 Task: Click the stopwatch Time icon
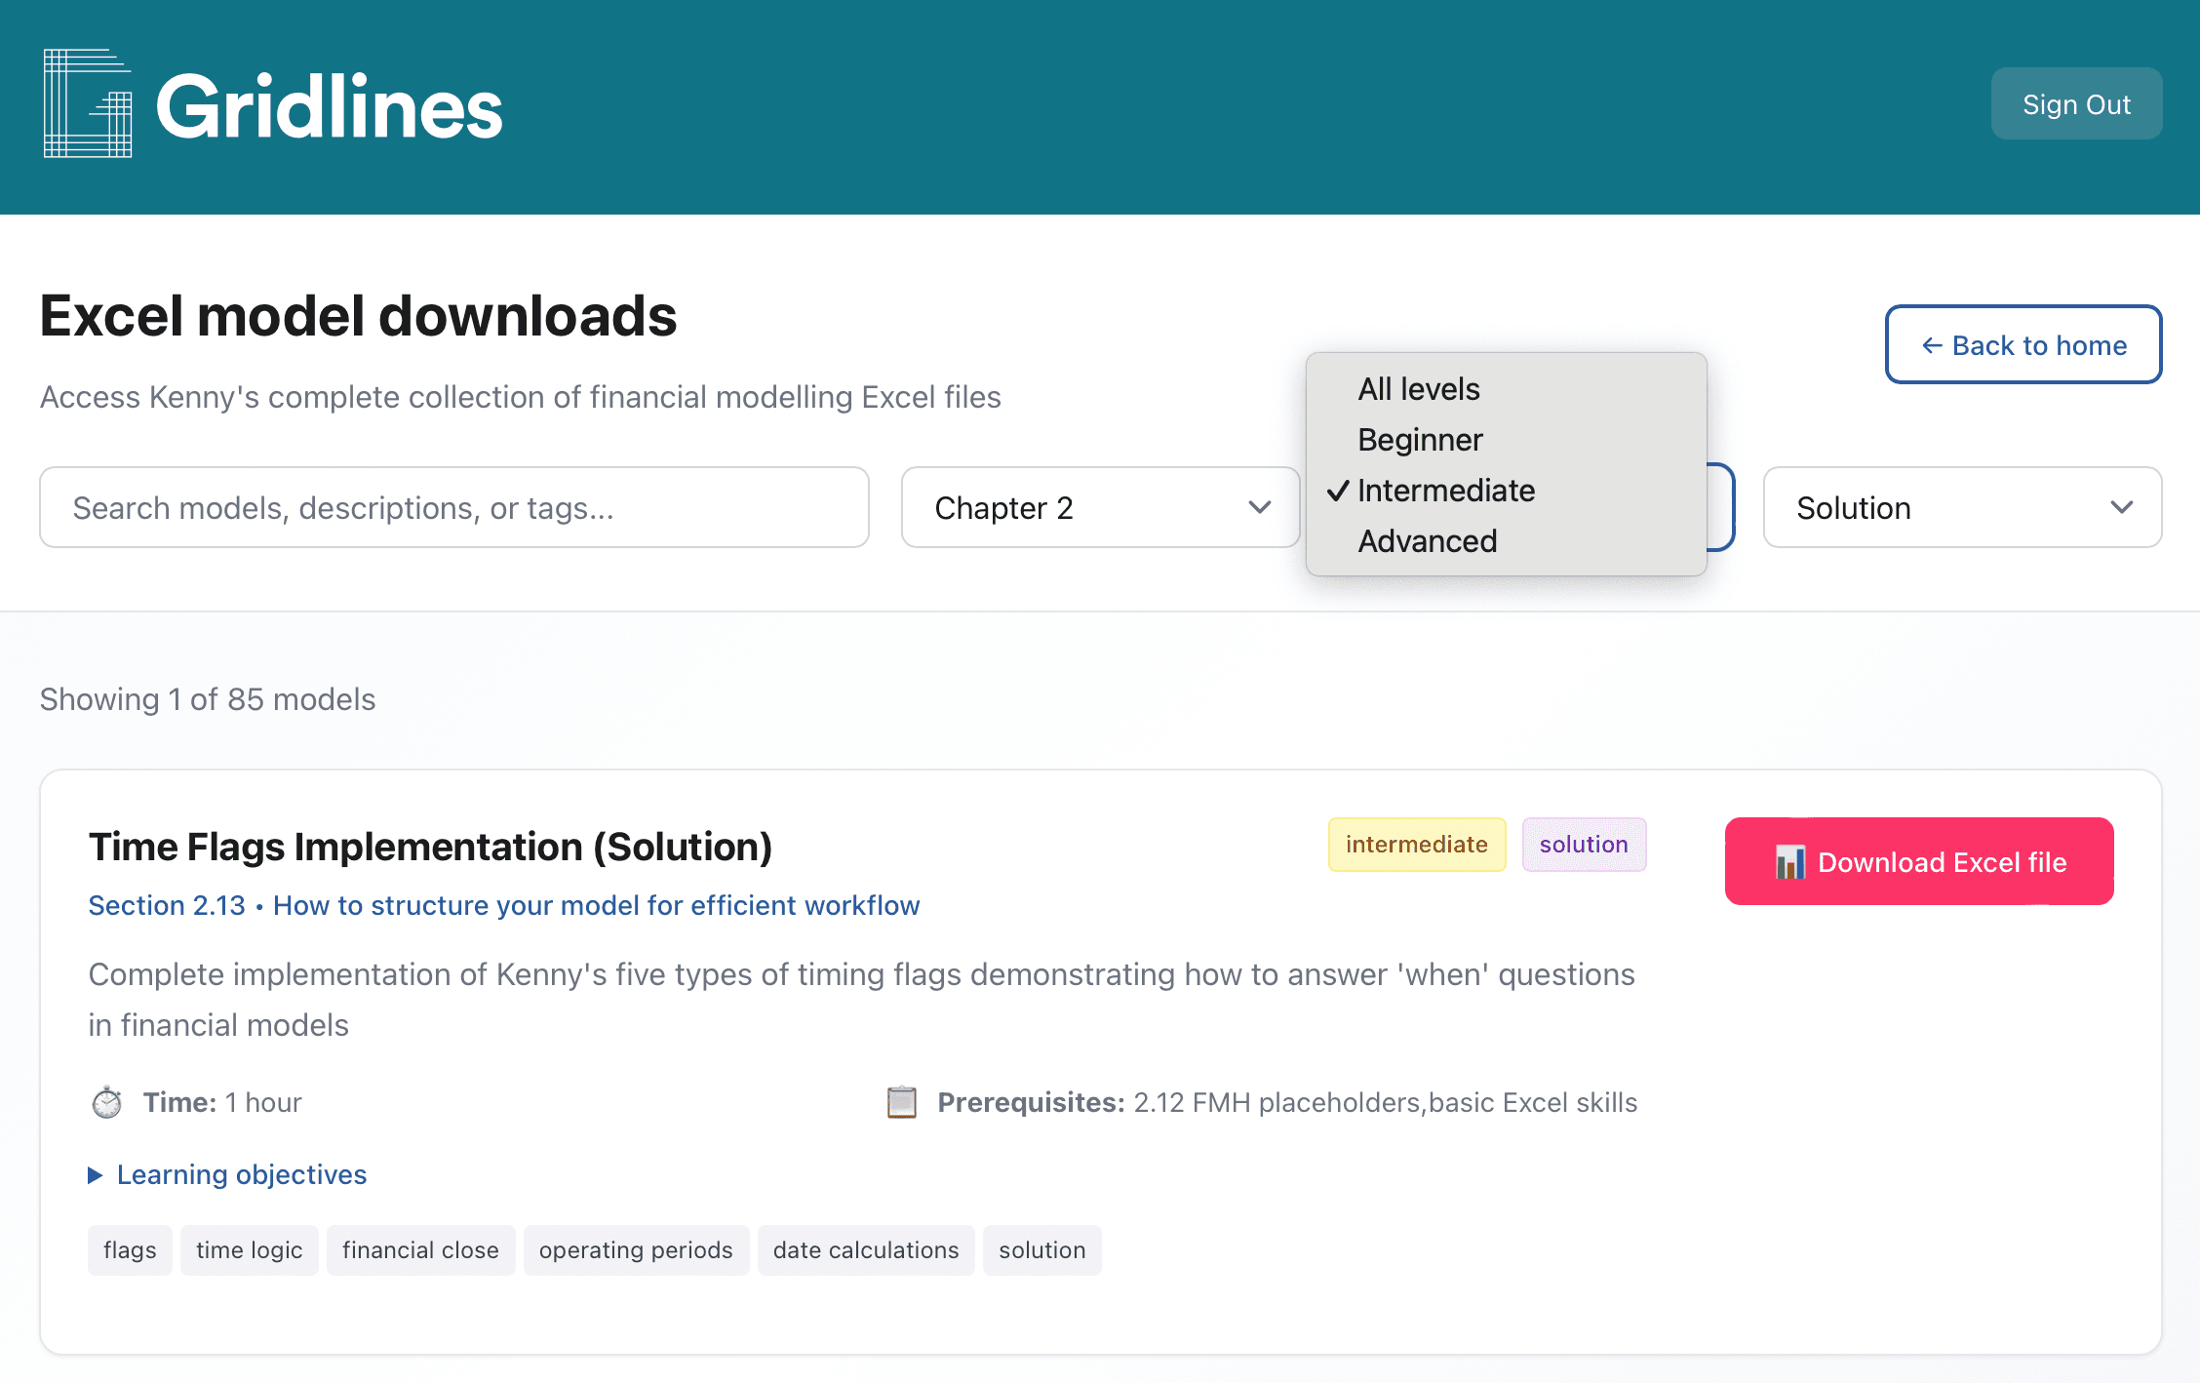tap(106, 1102)
